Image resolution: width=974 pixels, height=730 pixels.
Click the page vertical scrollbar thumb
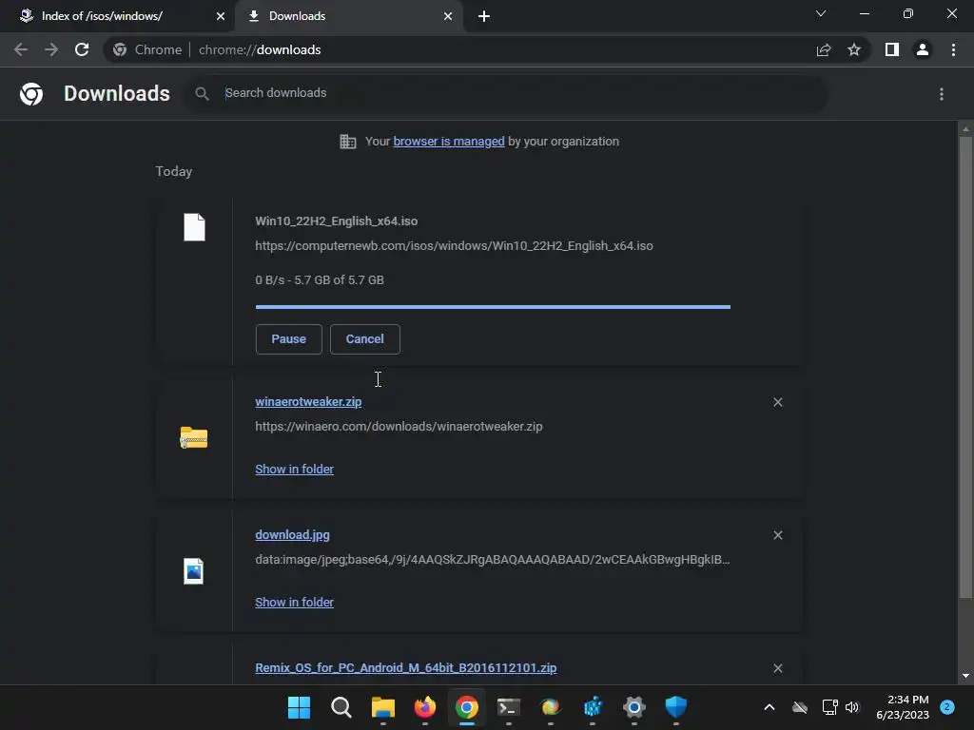[965, 368]
